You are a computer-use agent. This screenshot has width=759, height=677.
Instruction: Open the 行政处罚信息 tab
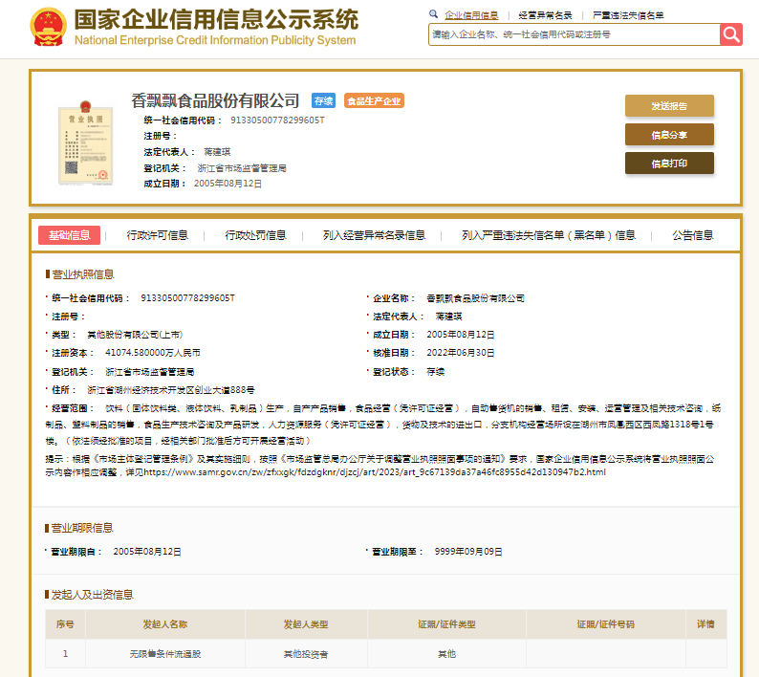point(255,235)
